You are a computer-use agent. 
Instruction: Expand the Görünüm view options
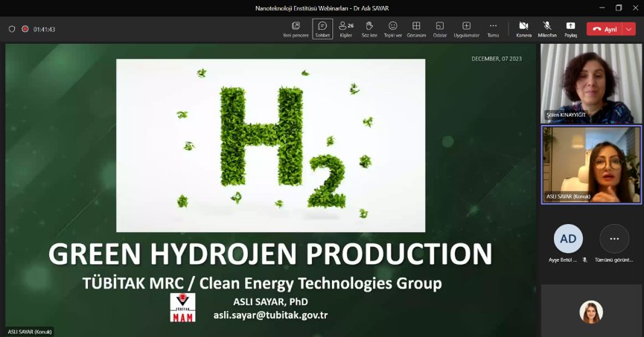pyautogui.click(x=416, y=28)
